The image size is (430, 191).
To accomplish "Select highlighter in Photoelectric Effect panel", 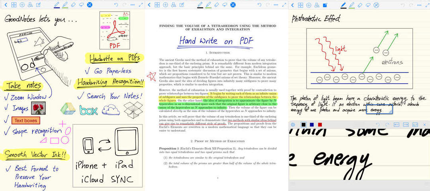I will (352, 5).
